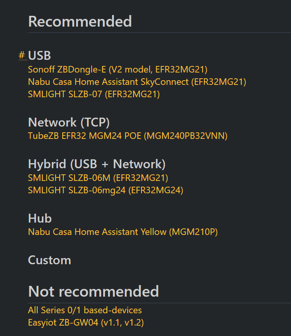Open the Sonoff ZBDongle-E link

117,69
